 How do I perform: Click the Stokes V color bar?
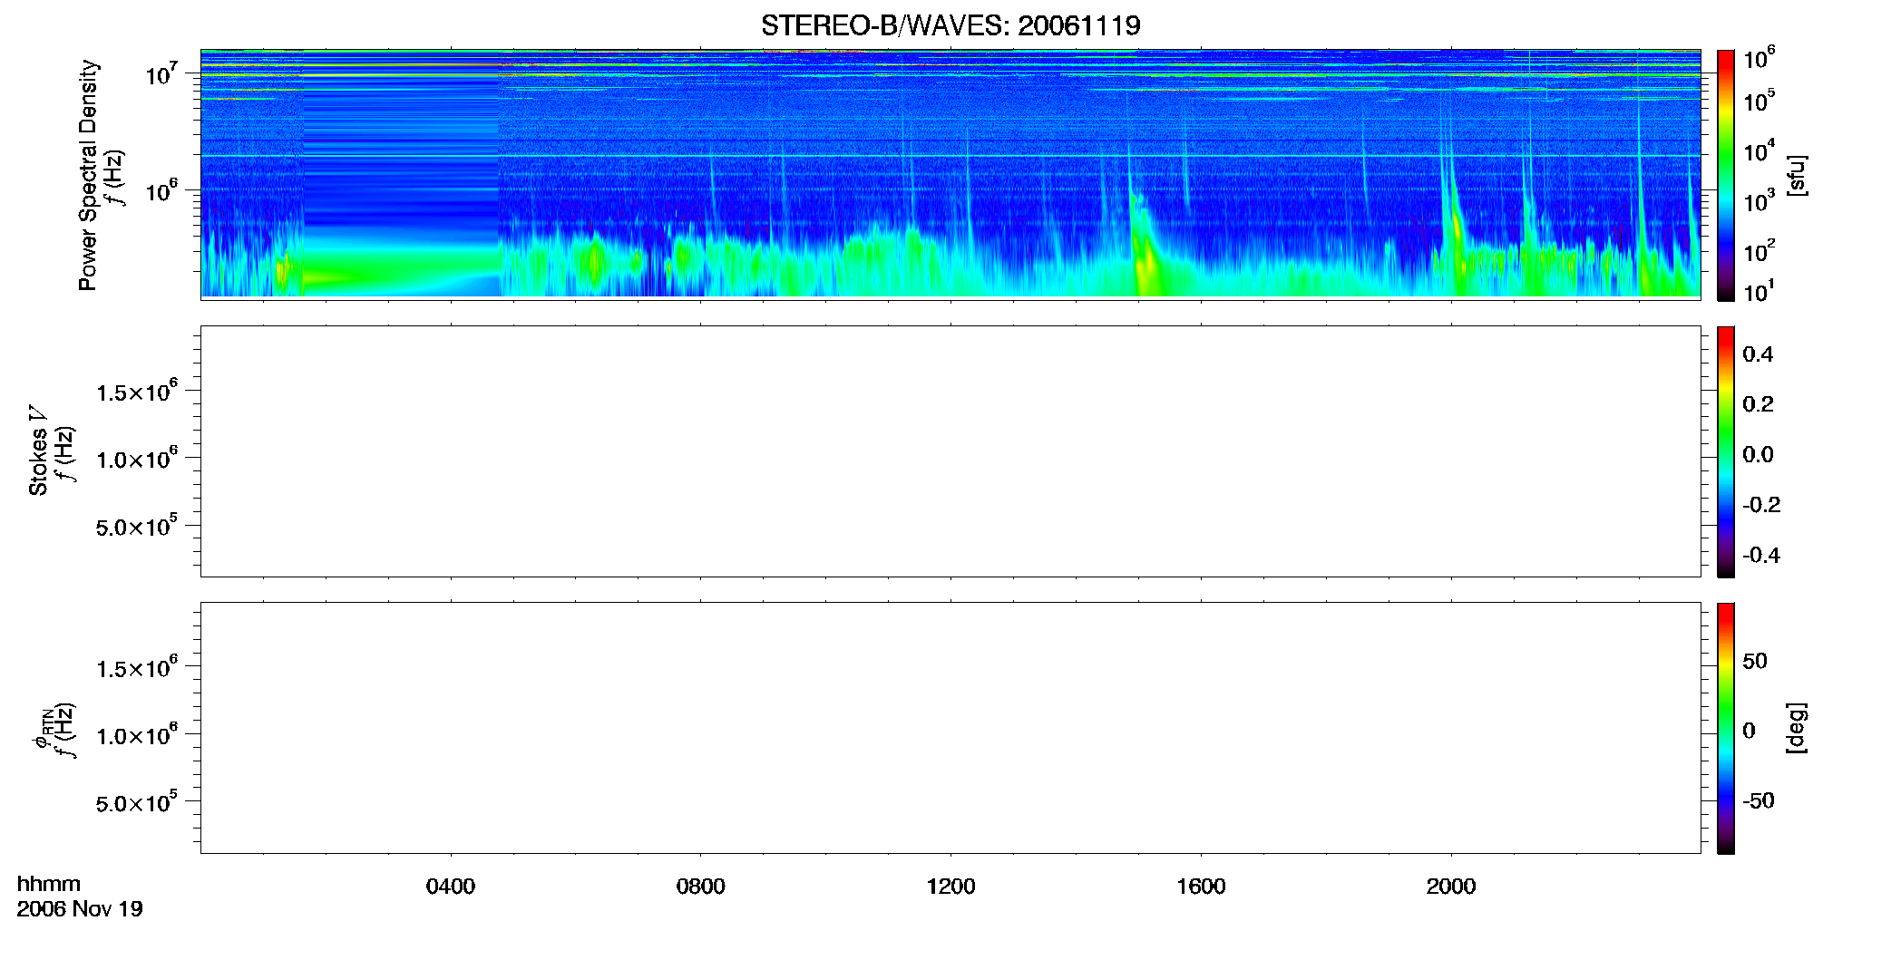1726,451
